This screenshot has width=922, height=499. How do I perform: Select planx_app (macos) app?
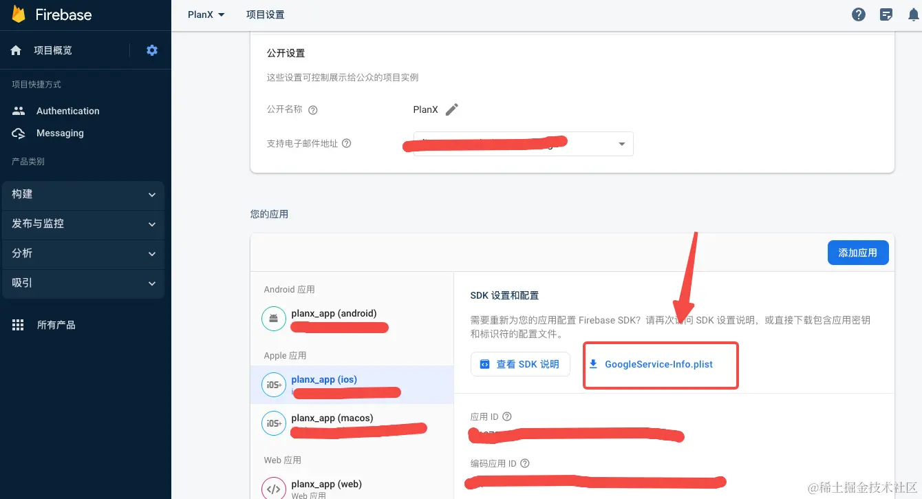[352, 423]
